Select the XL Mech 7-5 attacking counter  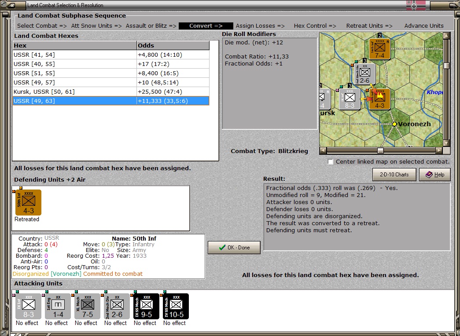(88, 307)
